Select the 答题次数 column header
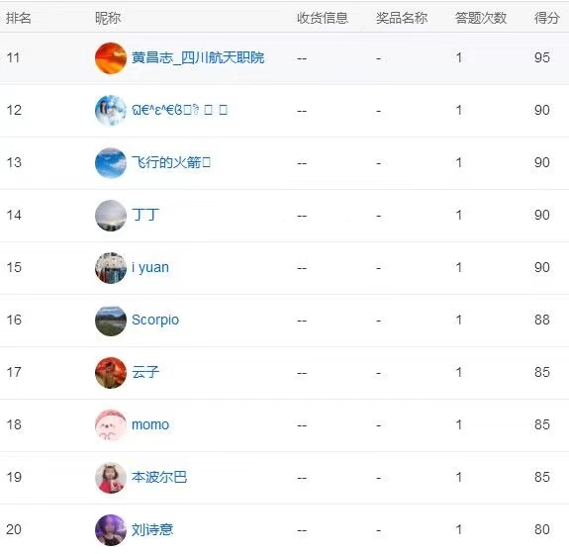The height and width of the screenshot is (554, 569). (x=481, y=18)
